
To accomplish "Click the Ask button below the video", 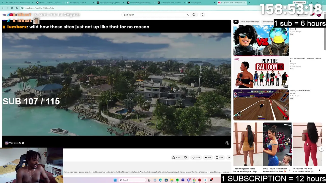I will point(208,158).
